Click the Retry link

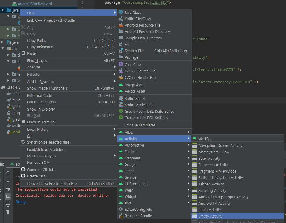[21, 202]
